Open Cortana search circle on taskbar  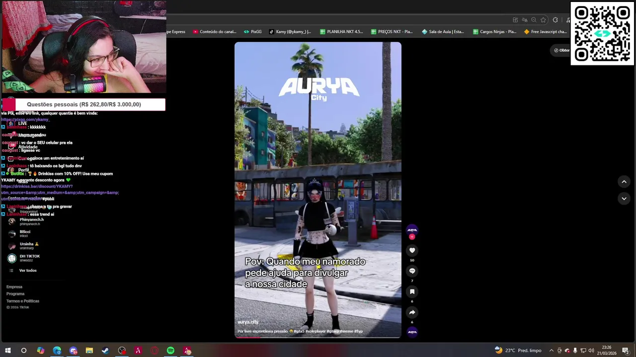[x=24, y=351]
